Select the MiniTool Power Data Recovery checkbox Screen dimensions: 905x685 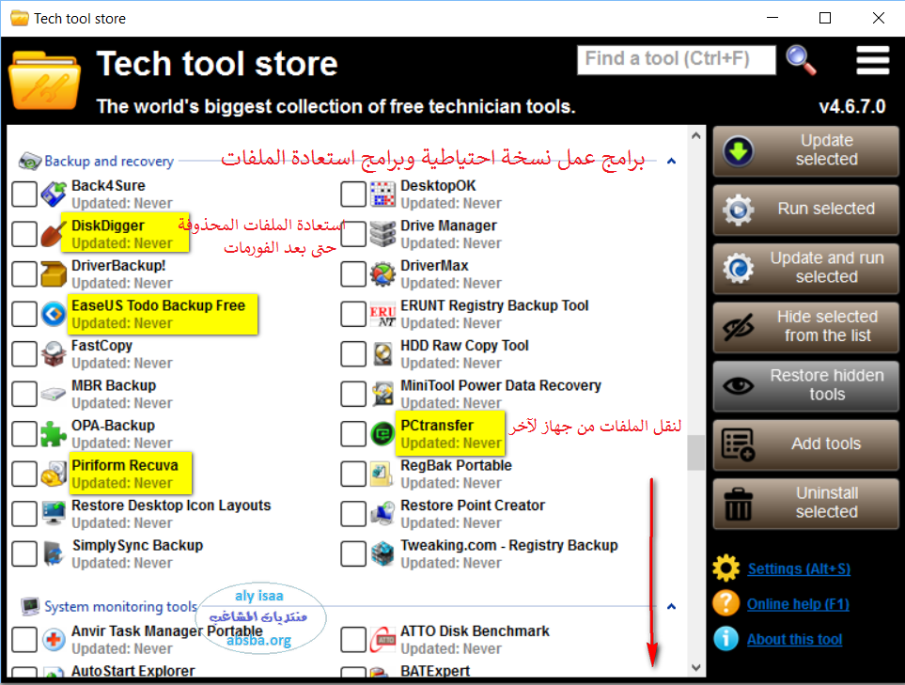(353, 394)
